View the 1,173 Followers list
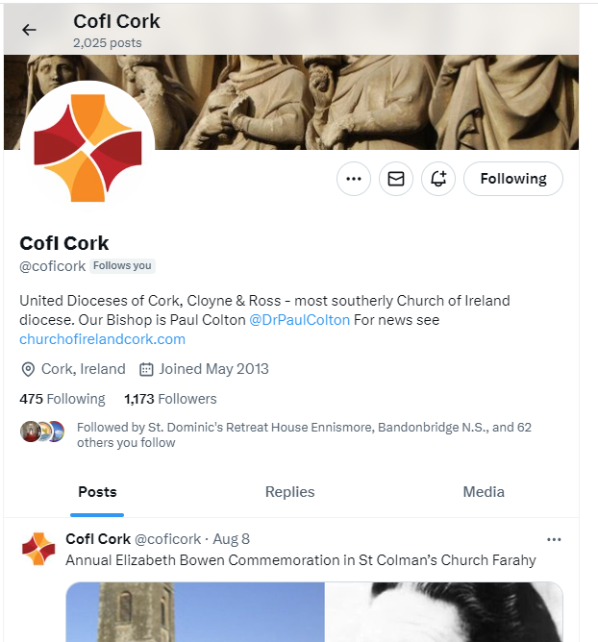598x642 pixels. (x=170, y=399)
